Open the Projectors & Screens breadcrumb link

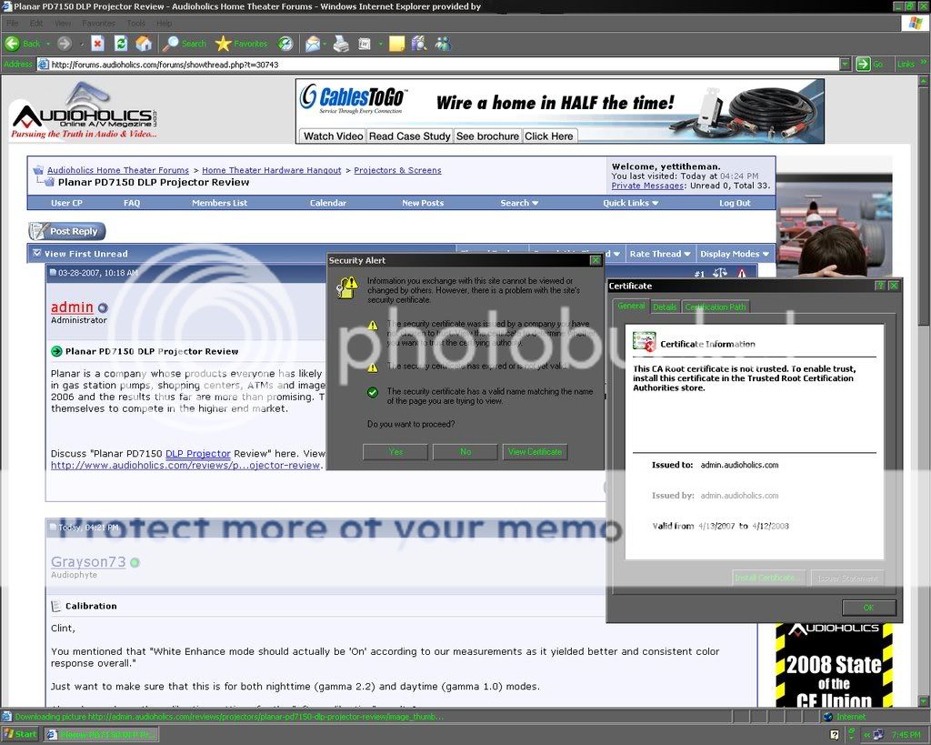398,170
